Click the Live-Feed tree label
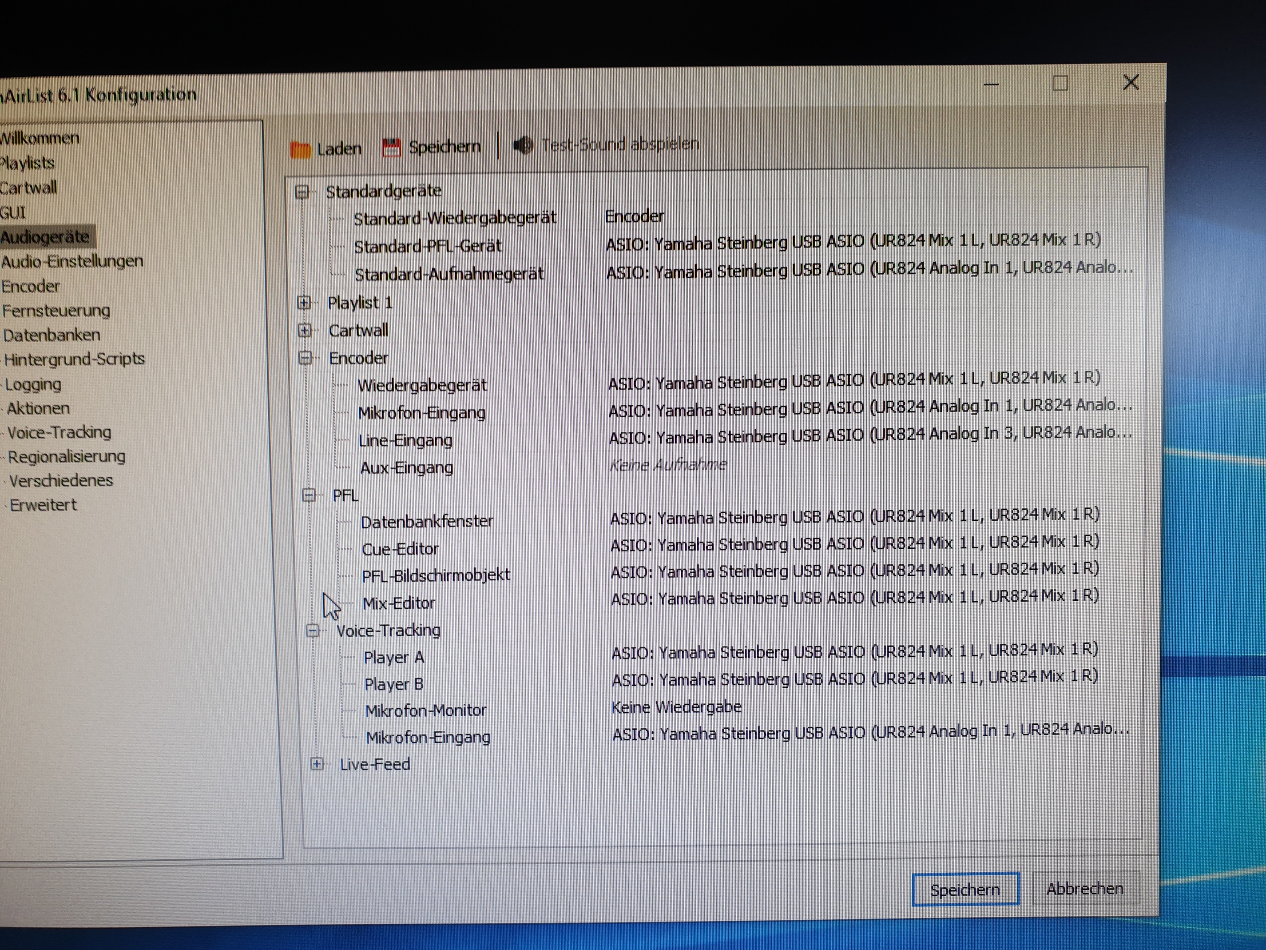Viewport: 1266px width, 950px height. coord(375,764)
